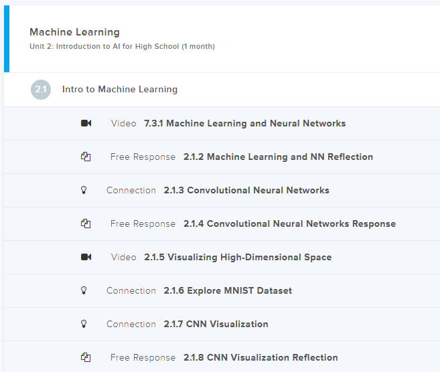Click the free response icon beside 2.1.2
The width and height of the screenshot is (440, 372).
86,157
